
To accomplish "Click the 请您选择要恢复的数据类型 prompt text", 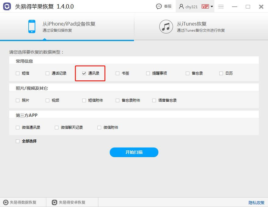I will point(36,52).
